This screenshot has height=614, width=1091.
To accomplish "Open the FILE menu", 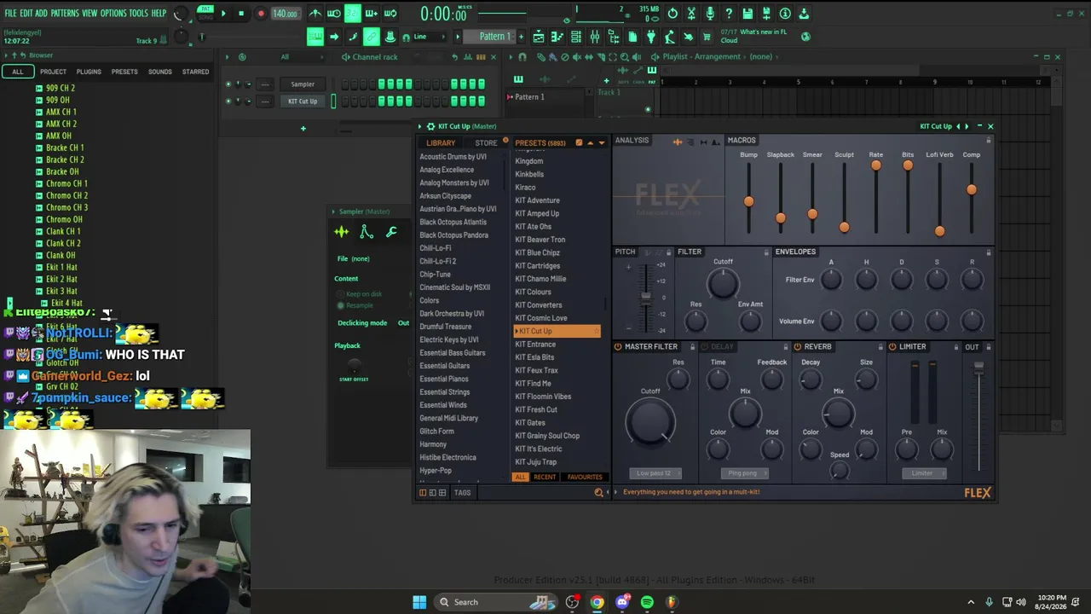I will tap(10, 14).
